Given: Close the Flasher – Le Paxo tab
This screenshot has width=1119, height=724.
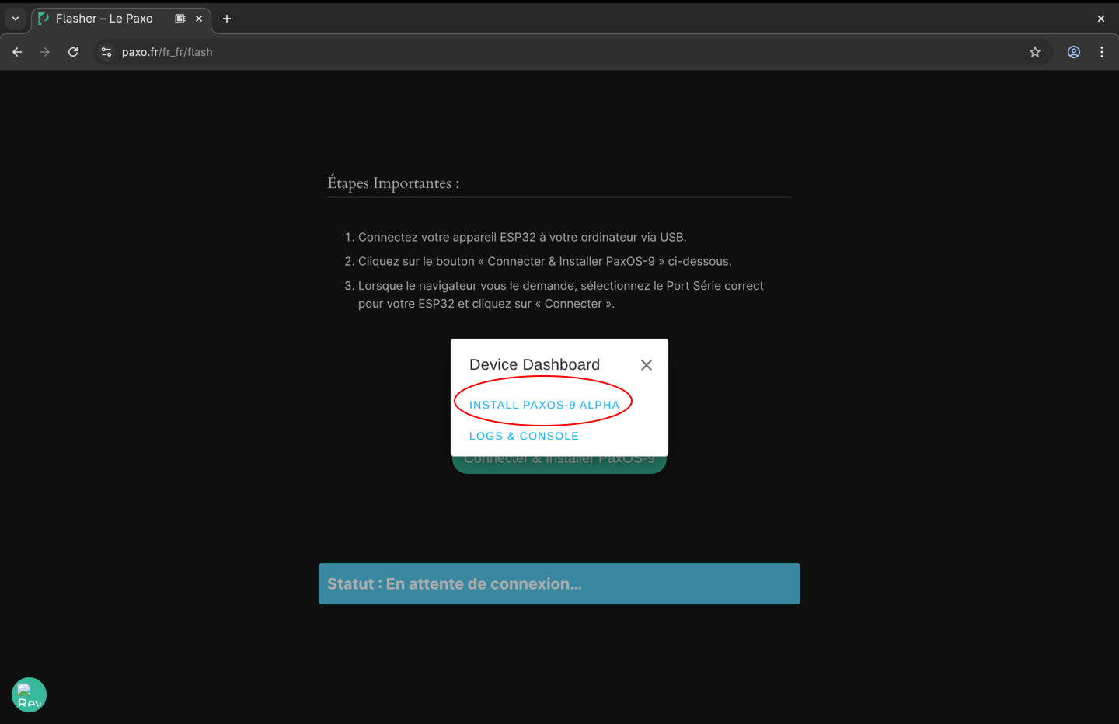Looking at the screenshot, I should [x=198, y=18].
